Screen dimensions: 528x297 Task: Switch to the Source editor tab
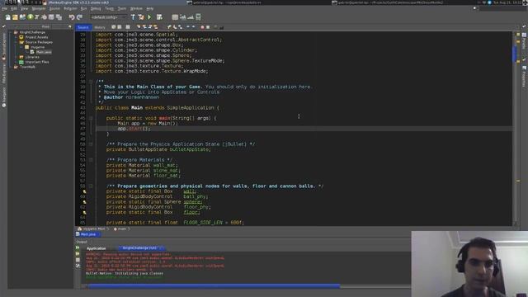[x=82, y=27]
